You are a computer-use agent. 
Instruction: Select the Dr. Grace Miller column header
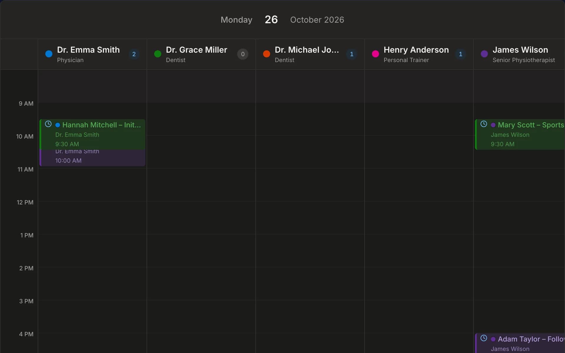click(201, 54)
